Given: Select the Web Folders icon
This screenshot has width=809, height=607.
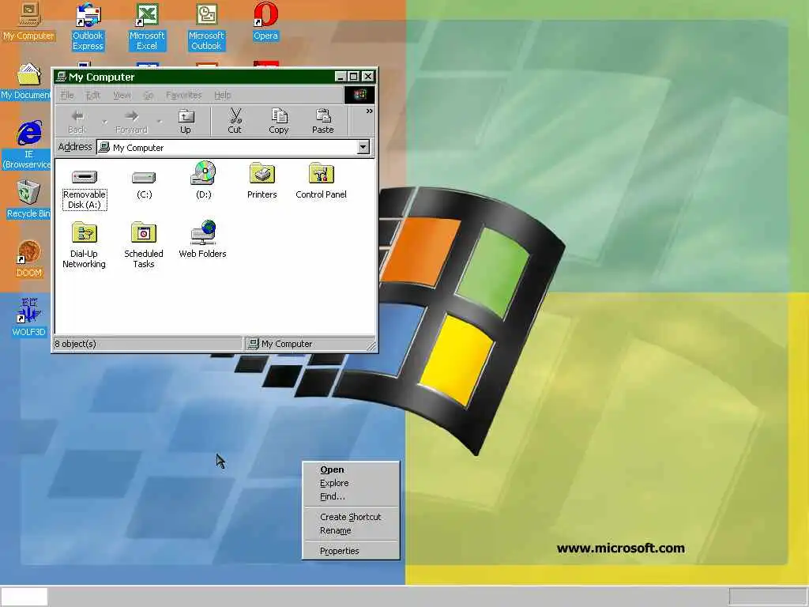Looking at the screenshot, I should tap(203, 239).
